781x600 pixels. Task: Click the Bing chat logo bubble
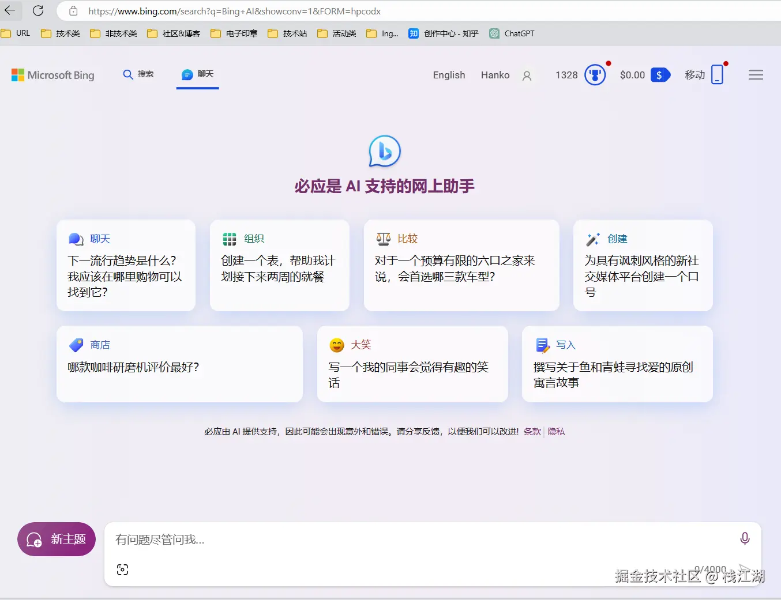(385, 151)
